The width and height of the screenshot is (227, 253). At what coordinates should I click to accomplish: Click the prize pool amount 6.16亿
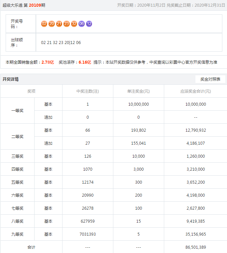click(85, 62)
